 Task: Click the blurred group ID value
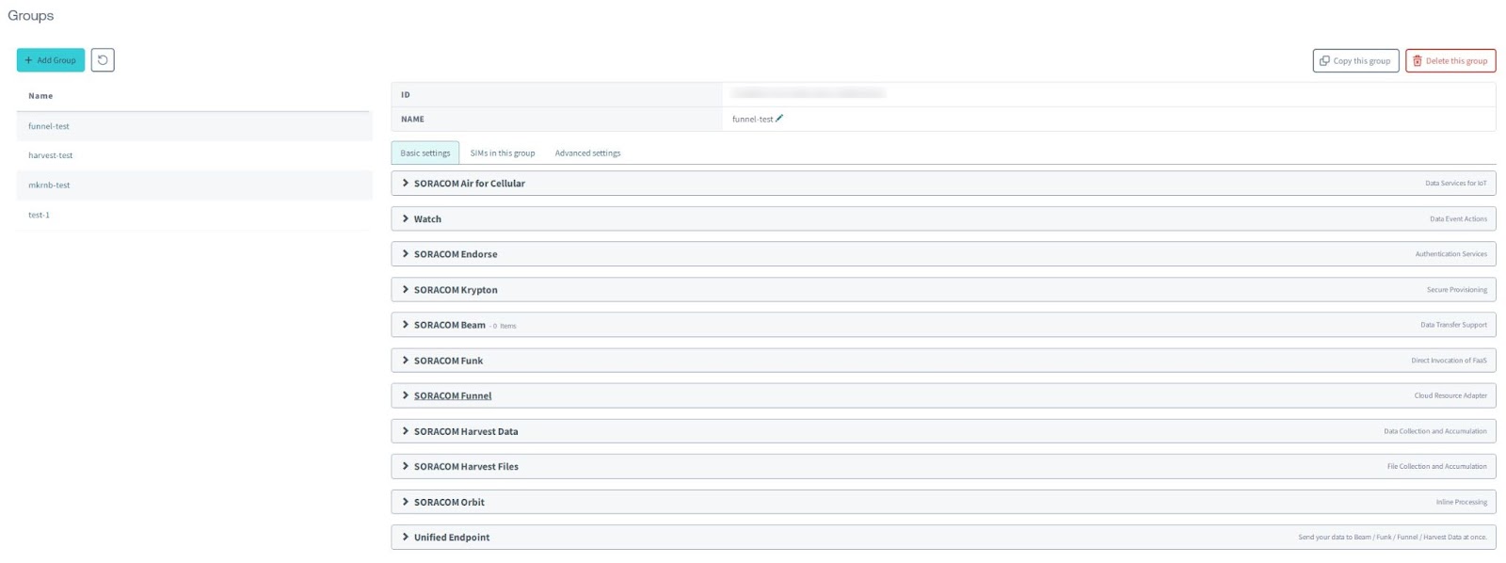point(808,93)
